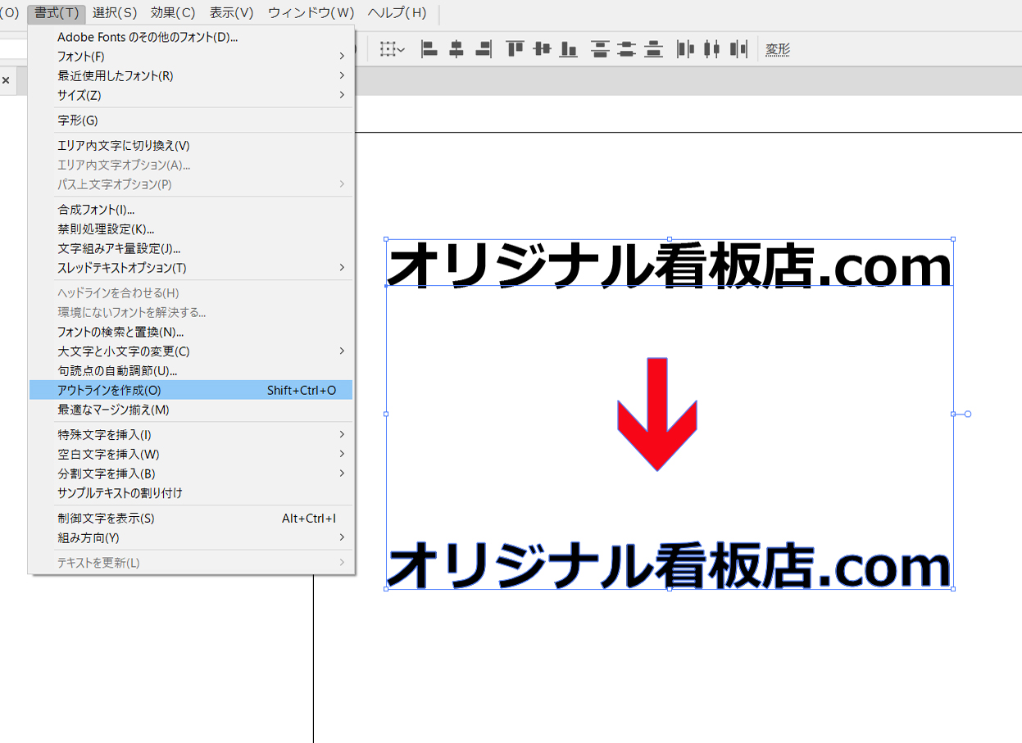Open the Align To selection dropdown
The image size is (1022, 743).
[x=393, y=49]
